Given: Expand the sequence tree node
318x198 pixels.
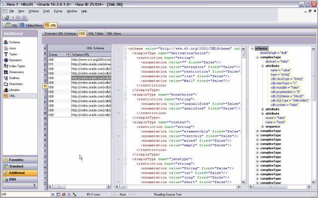Looking at the screenshot, I should pyautogui.click(x=263, y=126).
